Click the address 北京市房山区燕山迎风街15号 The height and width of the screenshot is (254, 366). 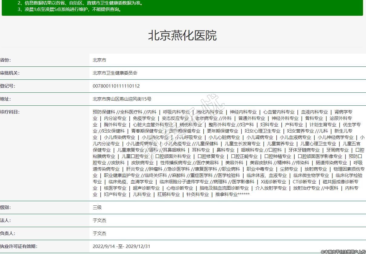(122, 99)
